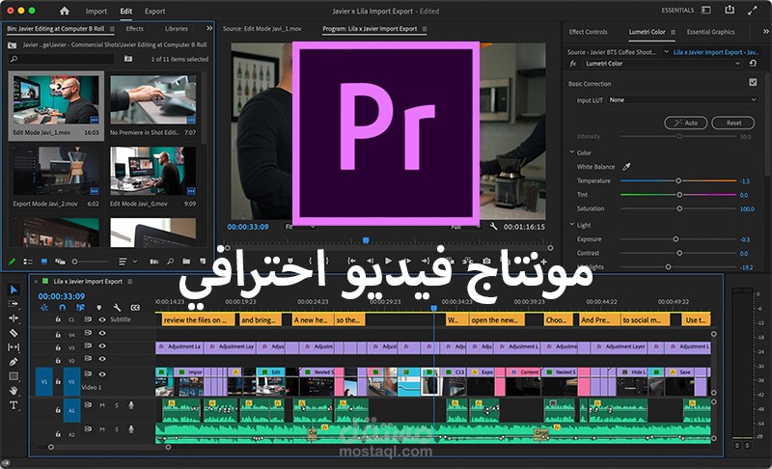The width and height of the screenshot is (772, 469).
Task: Toggle the Basic Correction checkbox
Action: [753, 82]
